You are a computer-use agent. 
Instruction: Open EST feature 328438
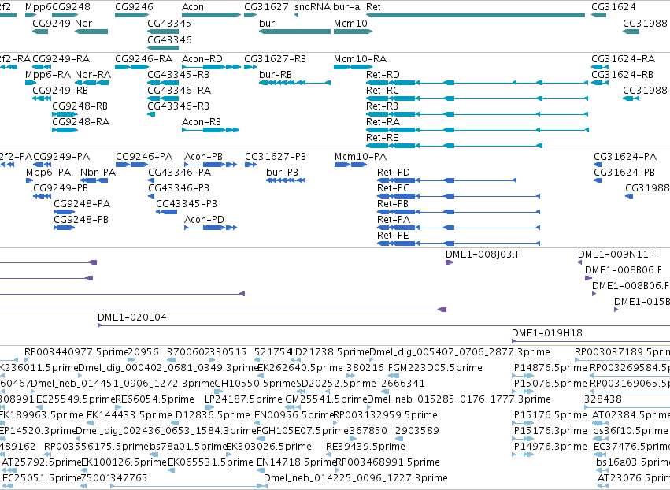pyautogui.click(x=627, y=407)
